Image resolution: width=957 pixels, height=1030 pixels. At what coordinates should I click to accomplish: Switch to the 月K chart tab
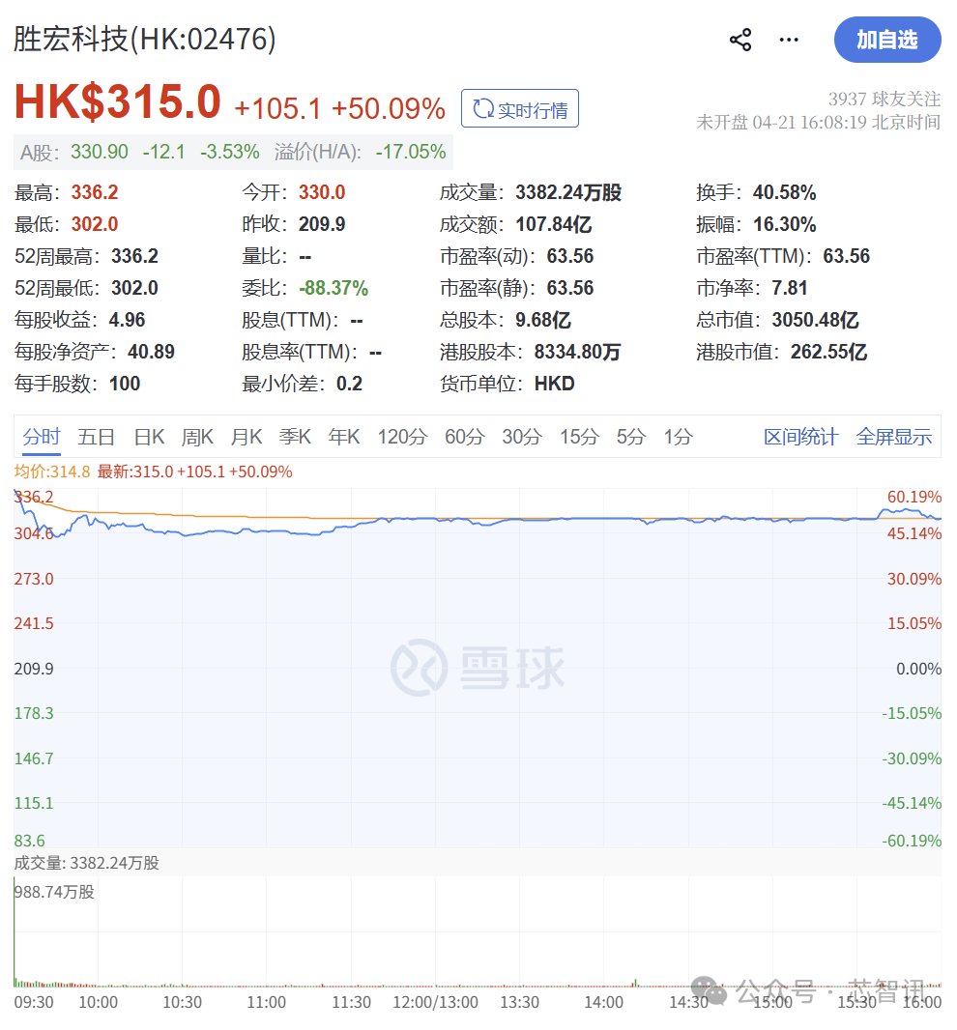[x=246, y=437]
